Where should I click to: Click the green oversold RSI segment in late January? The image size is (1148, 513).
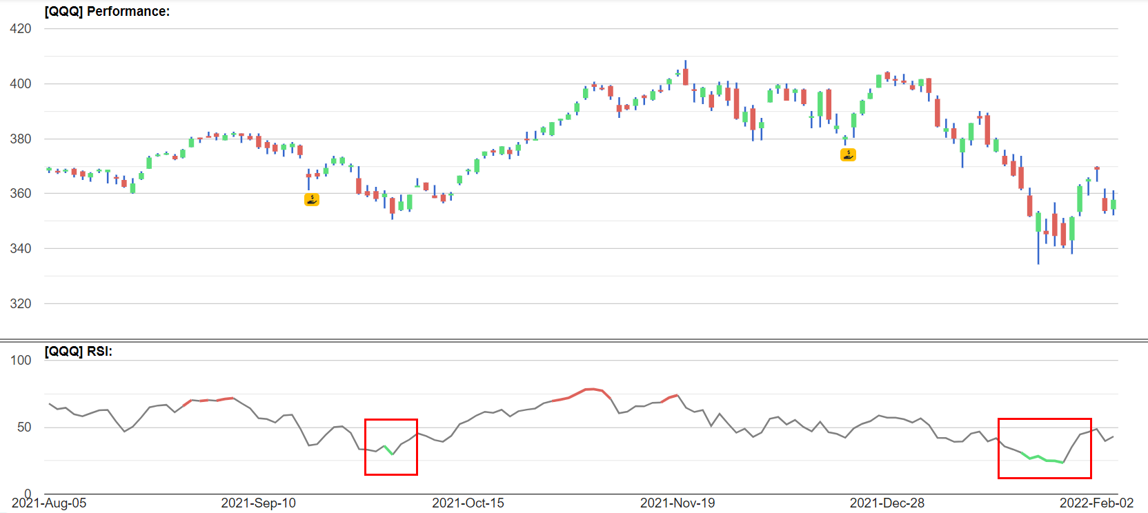[1042, 458]
